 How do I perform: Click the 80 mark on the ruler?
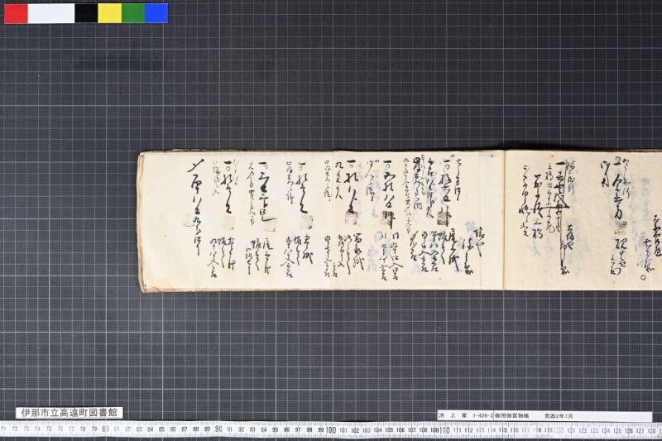106,429
